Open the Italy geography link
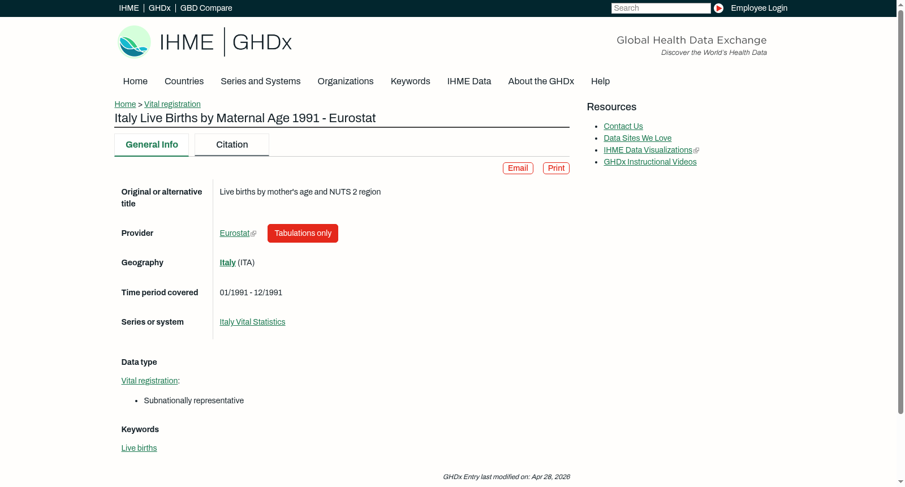The height and width of the screenshot is (487, 905). (x=227, y=263)
